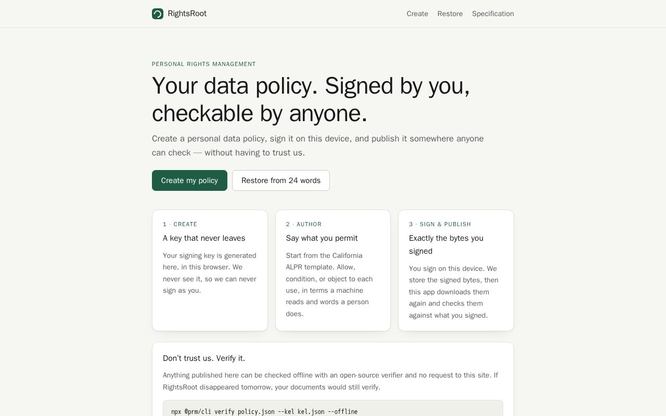Screen dimensions: 666x416
Task: Click the A key that never leaves heading
Action: (204, 238)
